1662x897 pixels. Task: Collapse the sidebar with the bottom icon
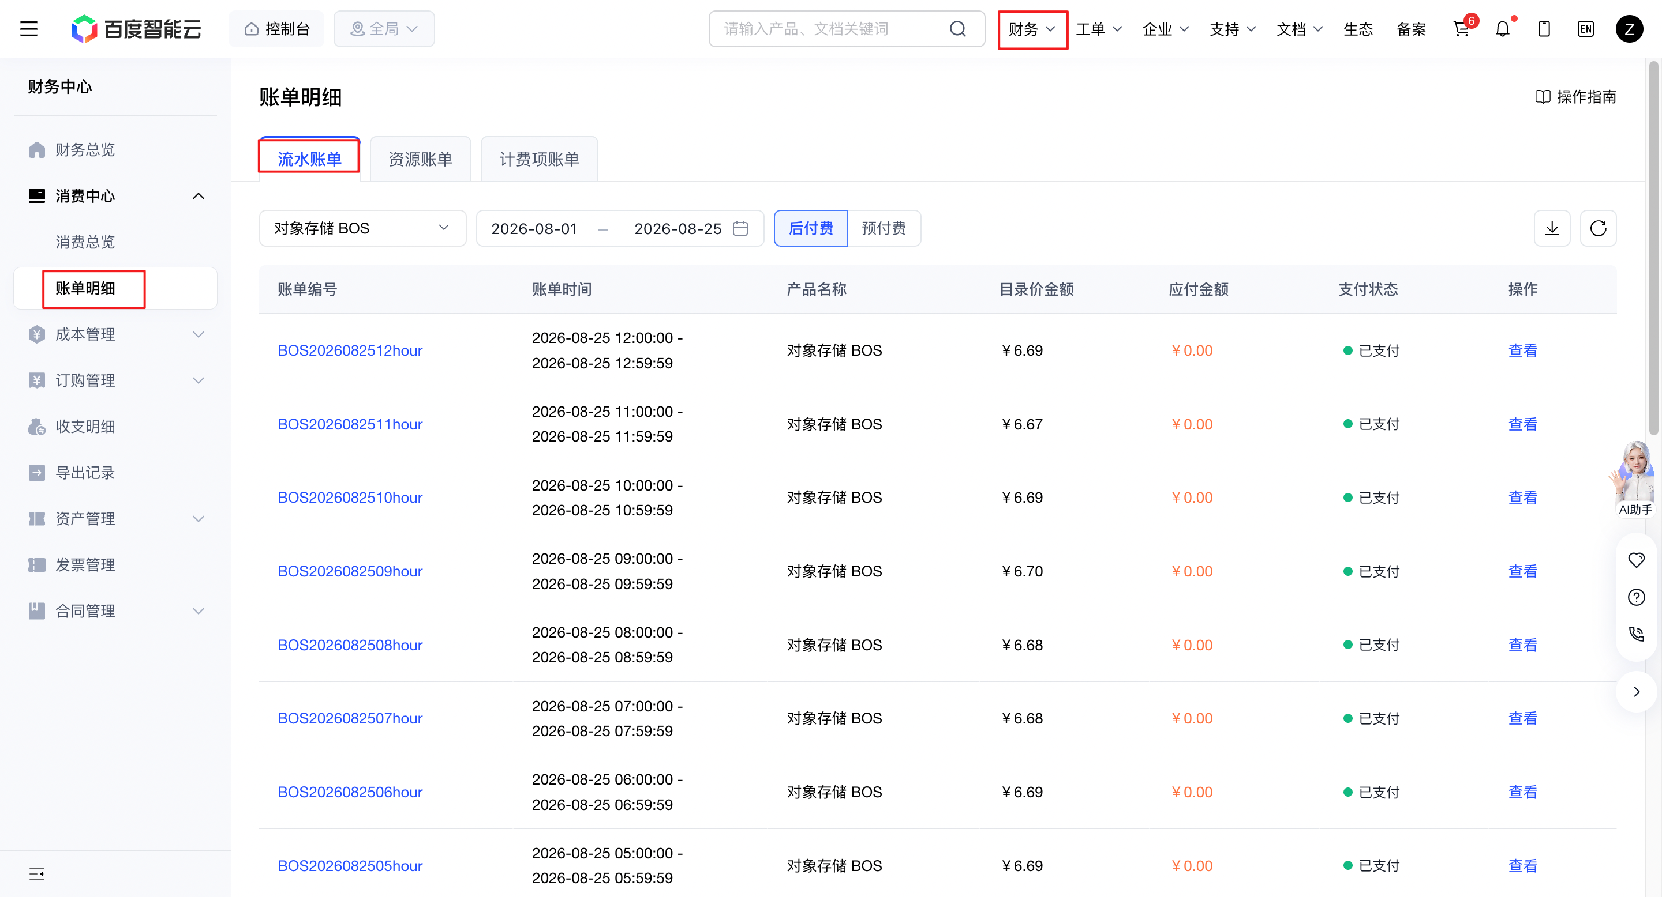(37, 873)
